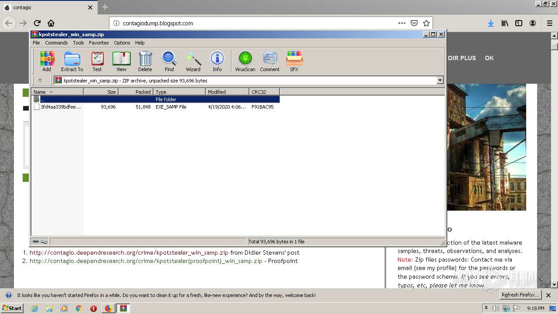Switch to WinRAR taskbar button

[123, 308]
